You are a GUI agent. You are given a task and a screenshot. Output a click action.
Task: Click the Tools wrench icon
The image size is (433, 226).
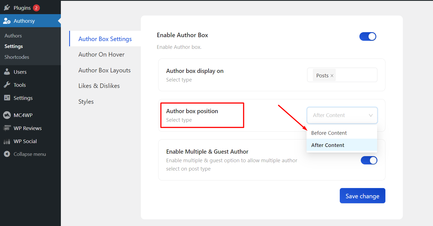[x=7, y=85]
